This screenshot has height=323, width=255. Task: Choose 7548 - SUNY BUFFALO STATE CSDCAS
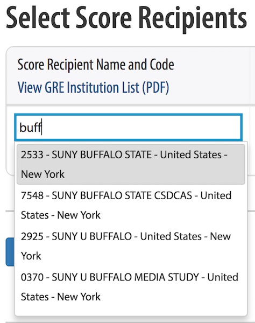[x=131, y=205]
